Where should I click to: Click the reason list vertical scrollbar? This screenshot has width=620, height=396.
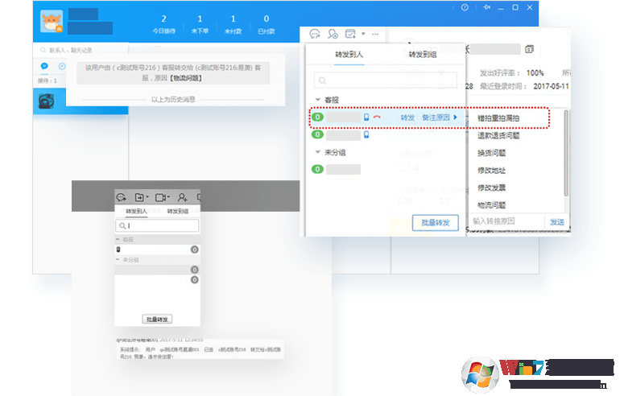click(x=566, y=153)
